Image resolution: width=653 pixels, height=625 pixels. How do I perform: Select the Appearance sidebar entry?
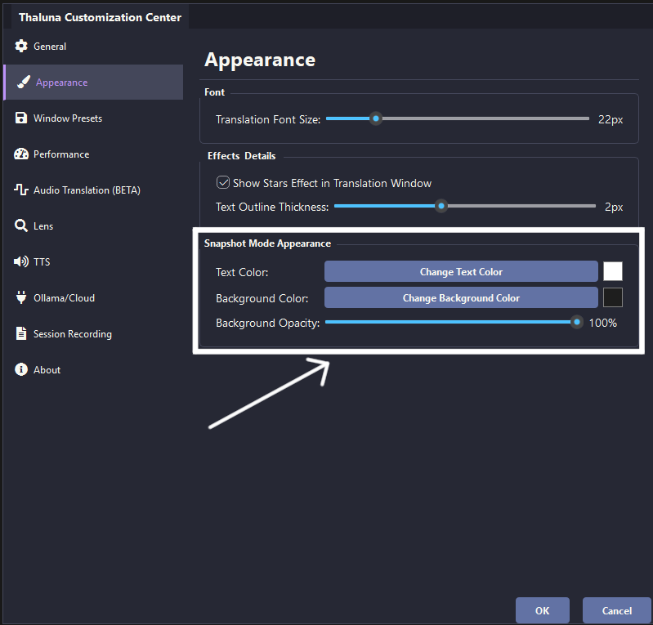(x=93, y=82)
